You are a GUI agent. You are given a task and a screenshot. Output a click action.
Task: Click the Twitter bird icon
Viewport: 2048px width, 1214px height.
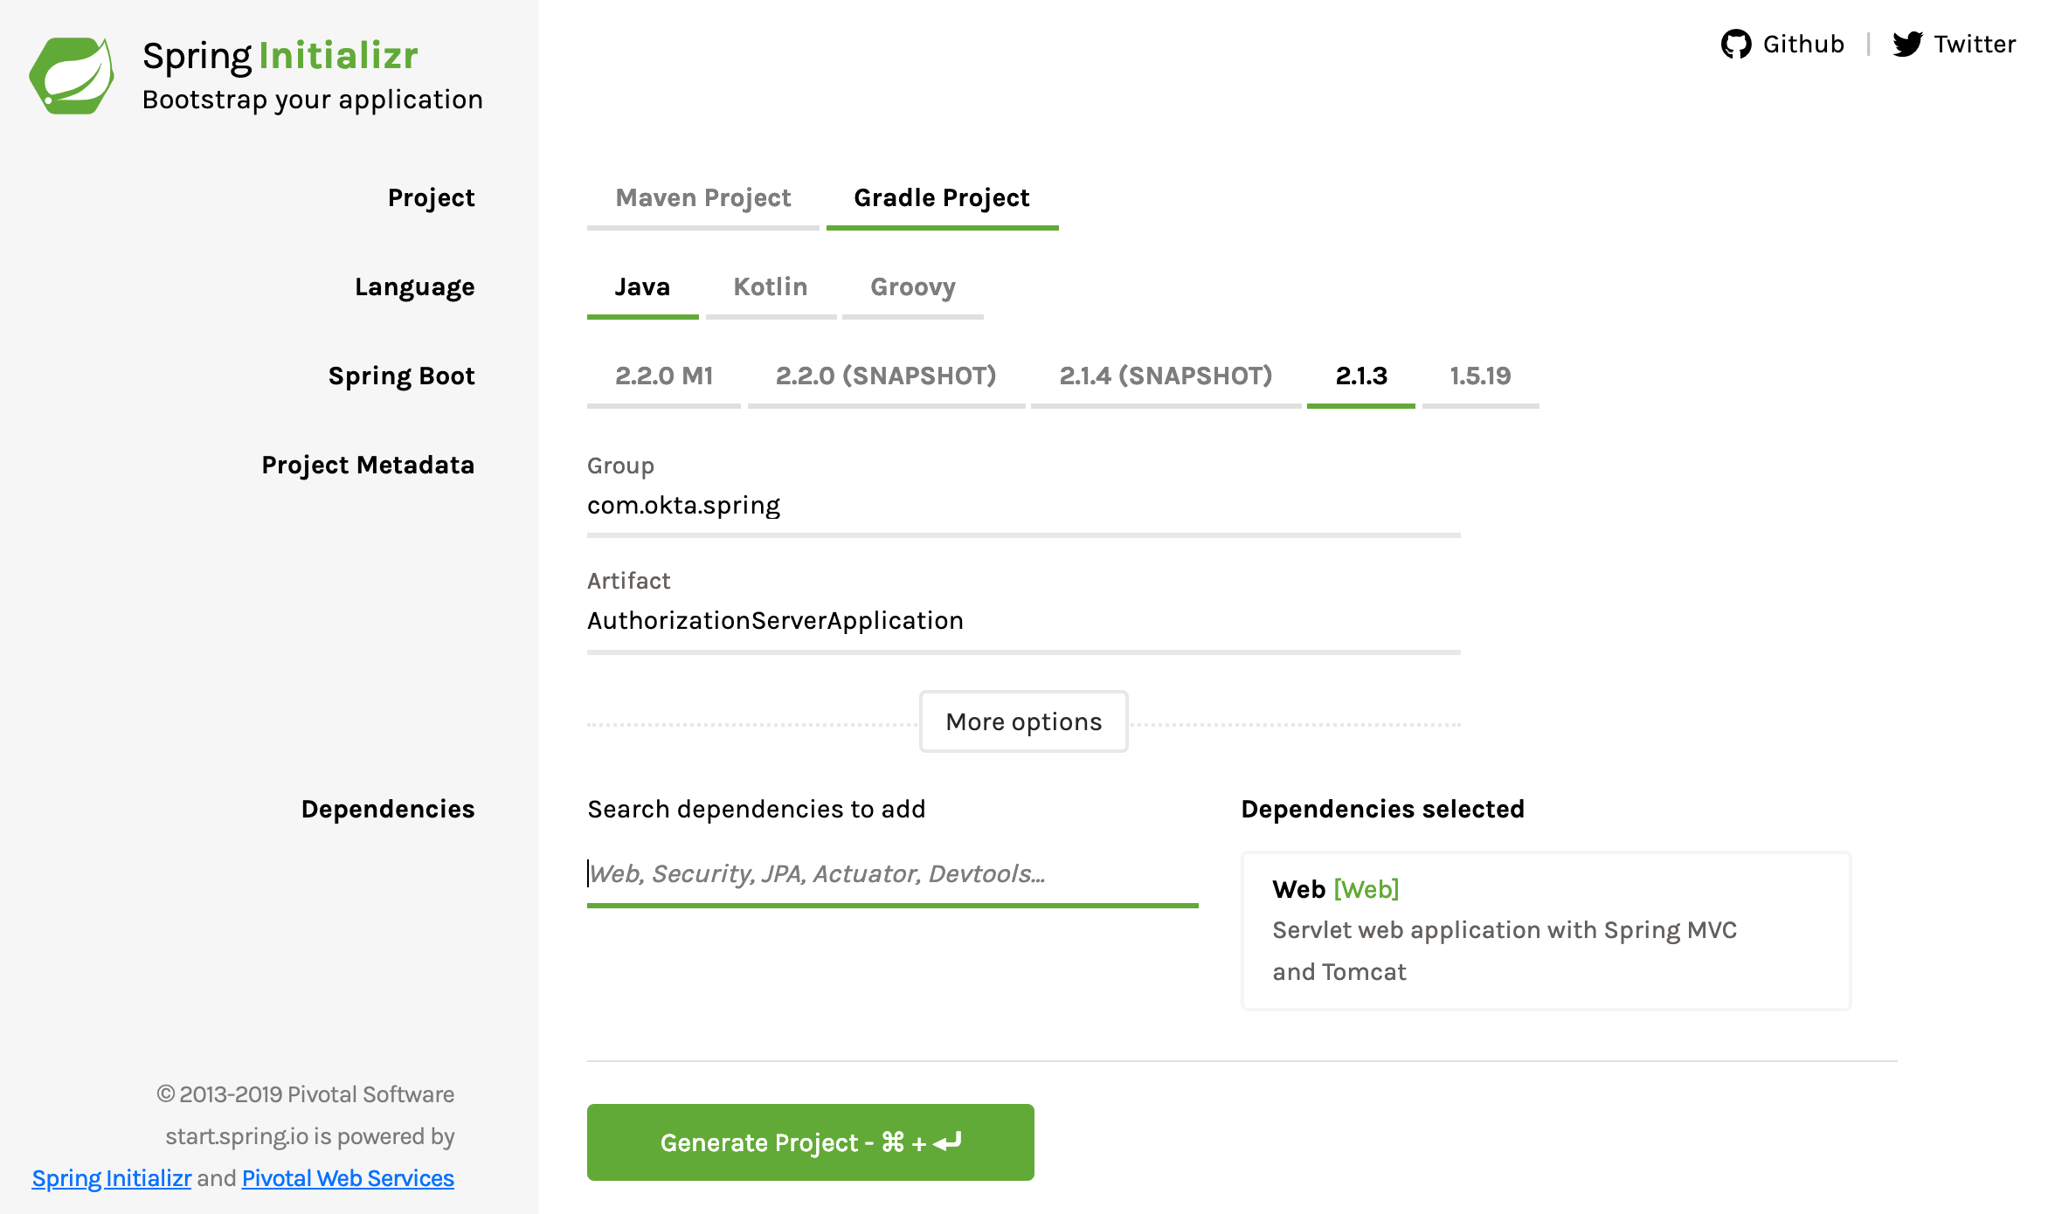[x=1907, y=44]
